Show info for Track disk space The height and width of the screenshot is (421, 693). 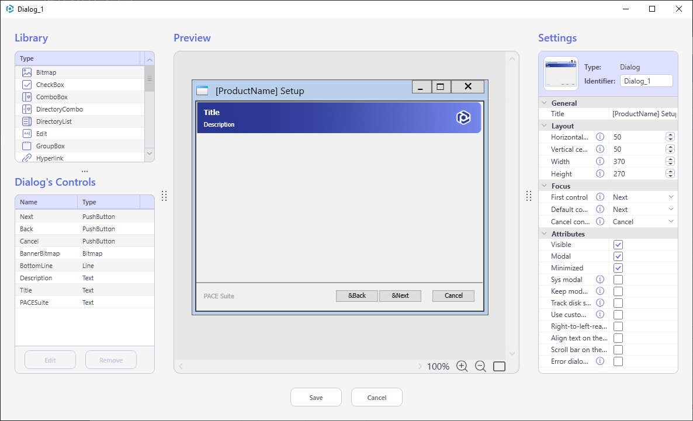[x=600, y=302]
